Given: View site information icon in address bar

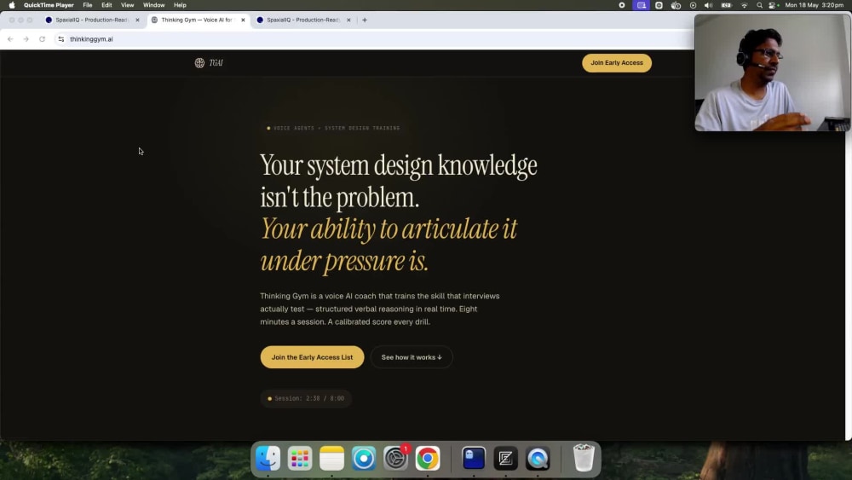Looking at the screenshot, I should pos(60,39).
